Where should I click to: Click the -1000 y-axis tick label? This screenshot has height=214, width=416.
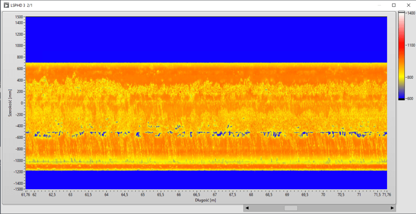click(x=19, y=160)
